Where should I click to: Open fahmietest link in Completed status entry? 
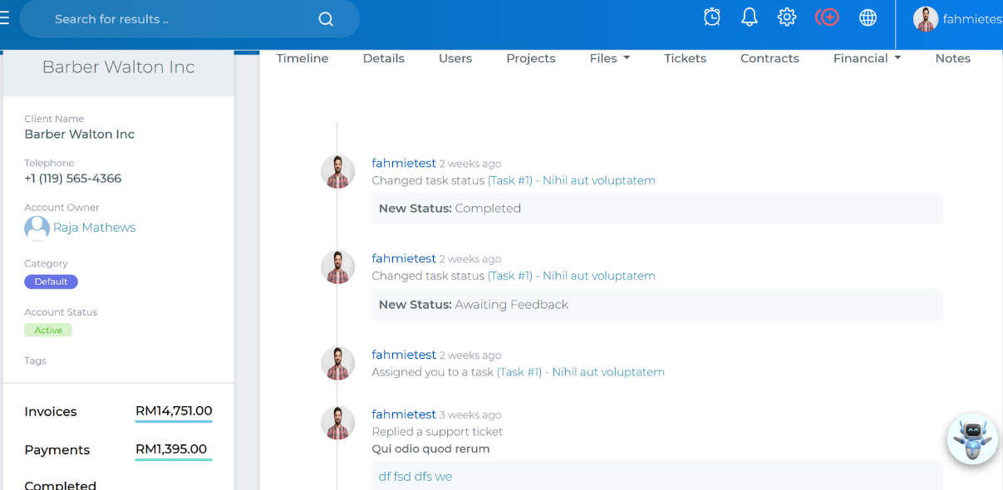coord(404,163)
